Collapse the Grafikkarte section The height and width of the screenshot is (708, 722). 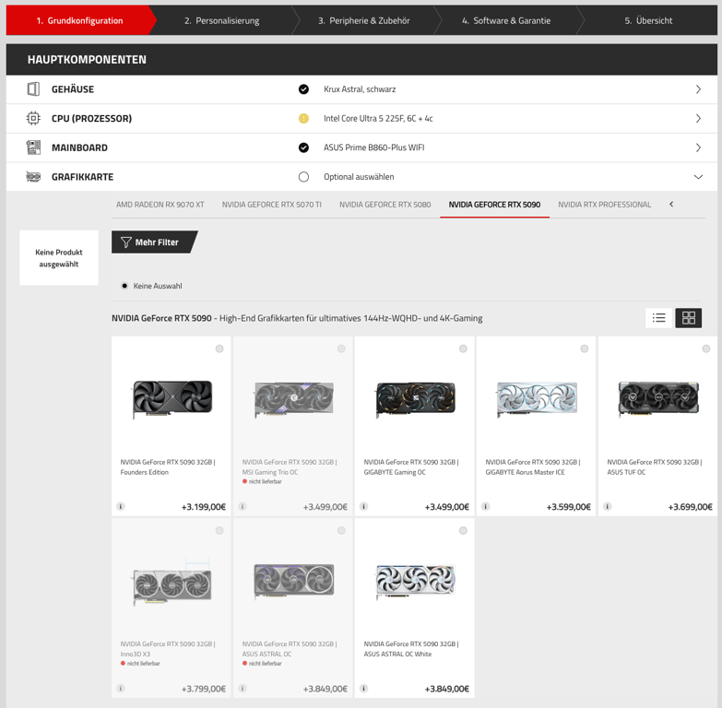(x=697, y=177)
